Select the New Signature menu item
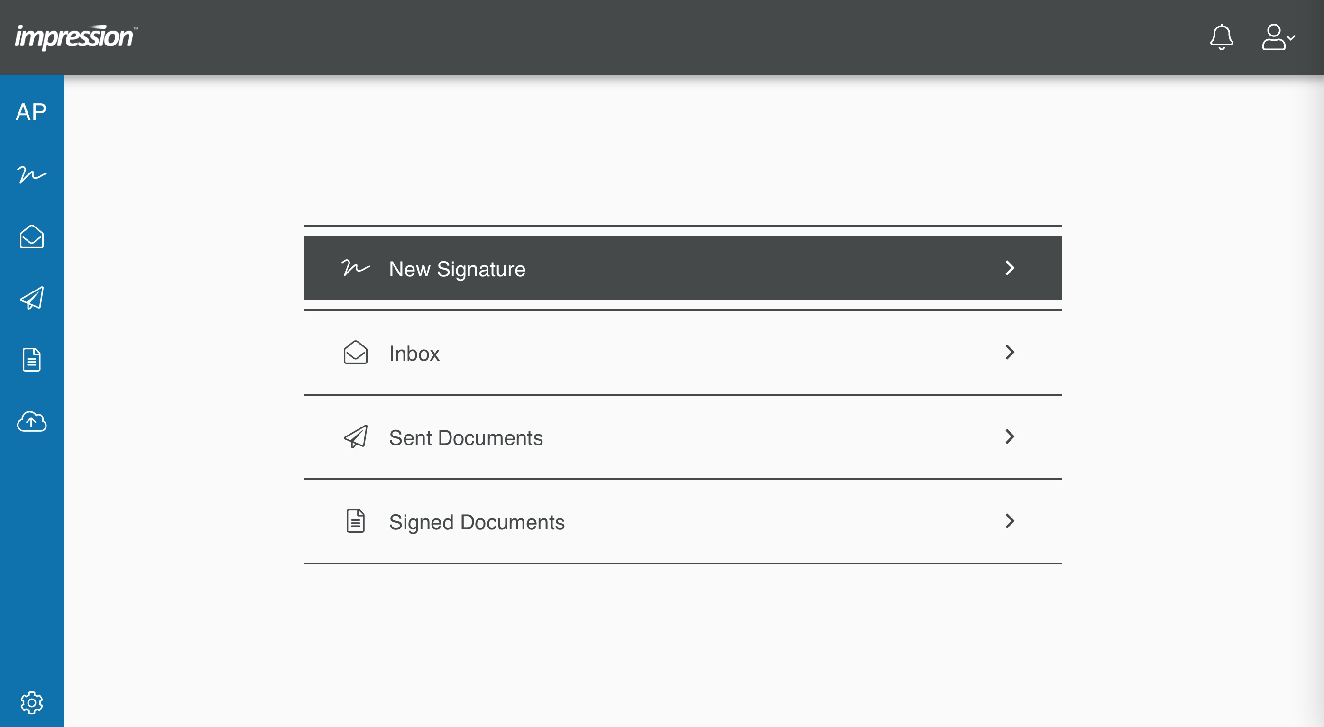 pos(457,269)
